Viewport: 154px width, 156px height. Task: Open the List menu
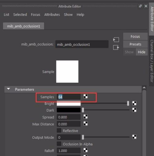pyautogui.click(x=6, y=14)
